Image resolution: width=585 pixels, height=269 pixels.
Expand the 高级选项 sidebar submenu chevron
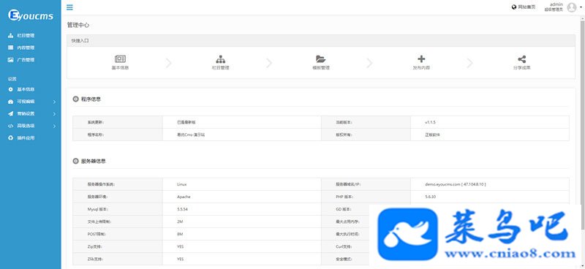pyautogui.click(x=54, y=126)
